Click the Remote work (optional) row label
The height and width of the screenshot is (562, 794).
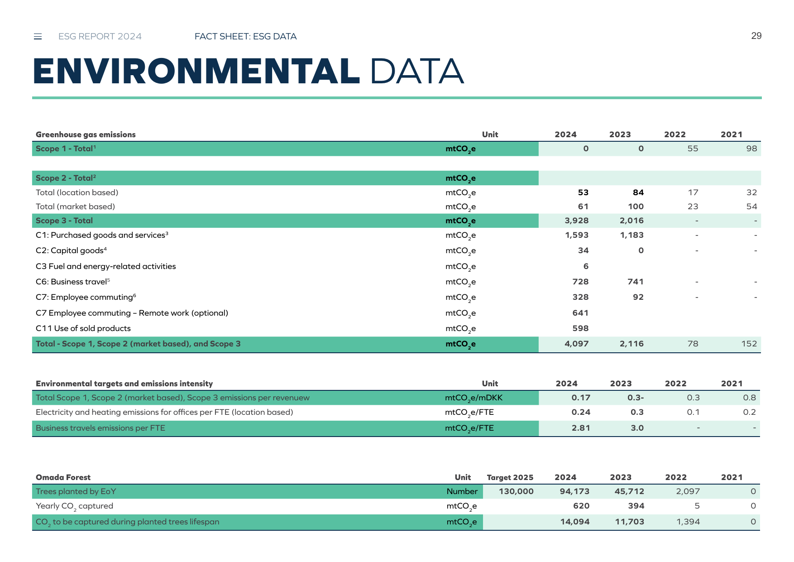pos(132,313)
